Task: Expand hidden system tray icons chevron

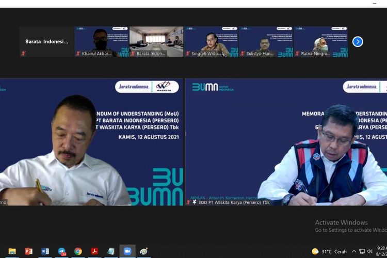Action: [354, 252]
